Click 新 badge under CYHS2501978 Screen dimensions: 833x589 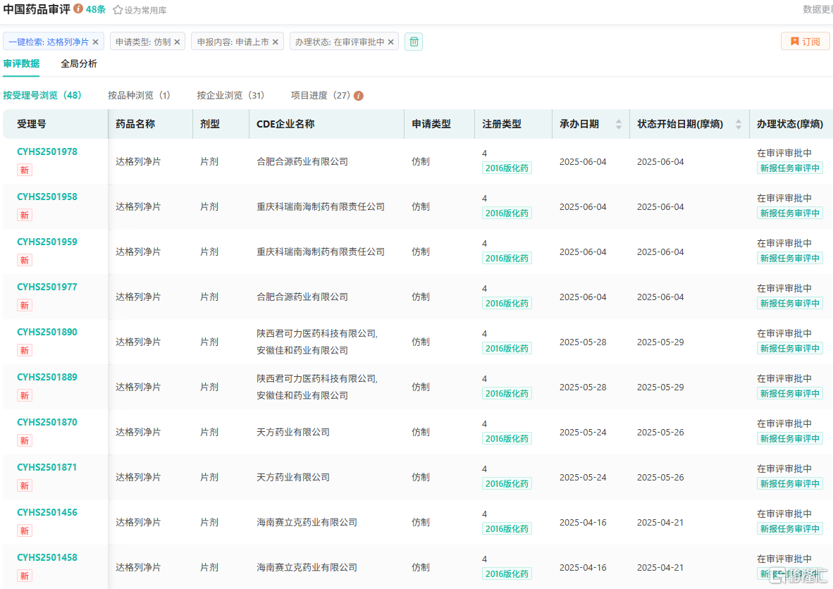click(x=25, y=170)
